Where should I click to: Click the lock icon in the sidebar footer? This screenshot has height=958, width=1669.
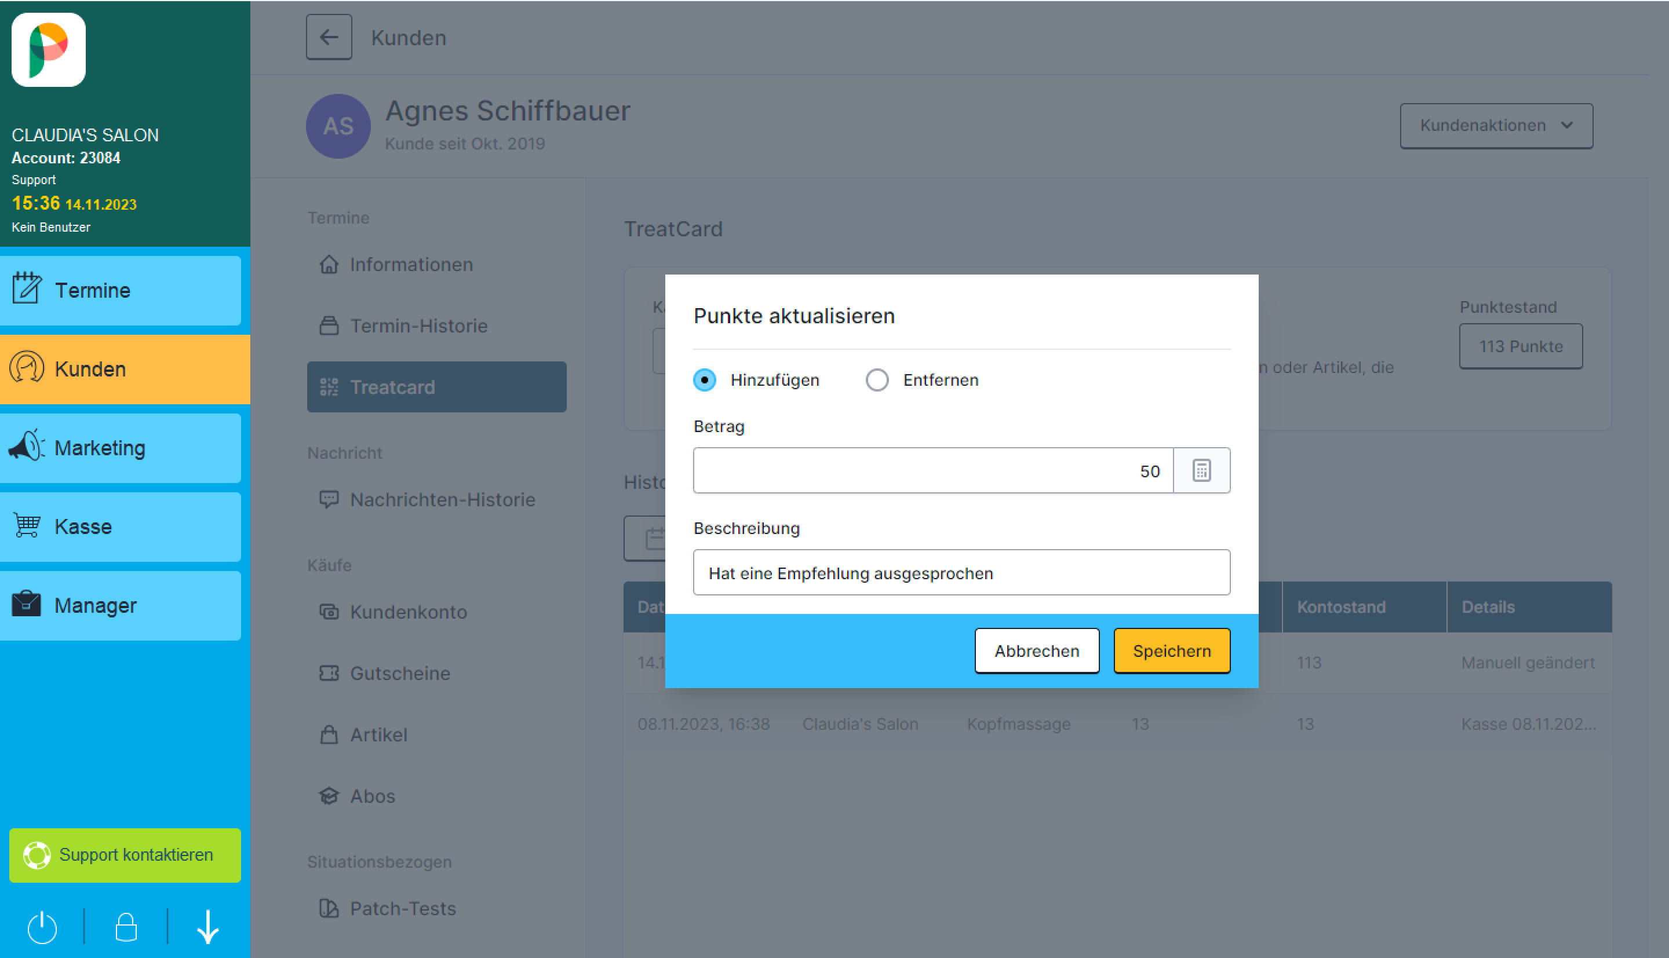pyautogui.click(x=126, y=927)
